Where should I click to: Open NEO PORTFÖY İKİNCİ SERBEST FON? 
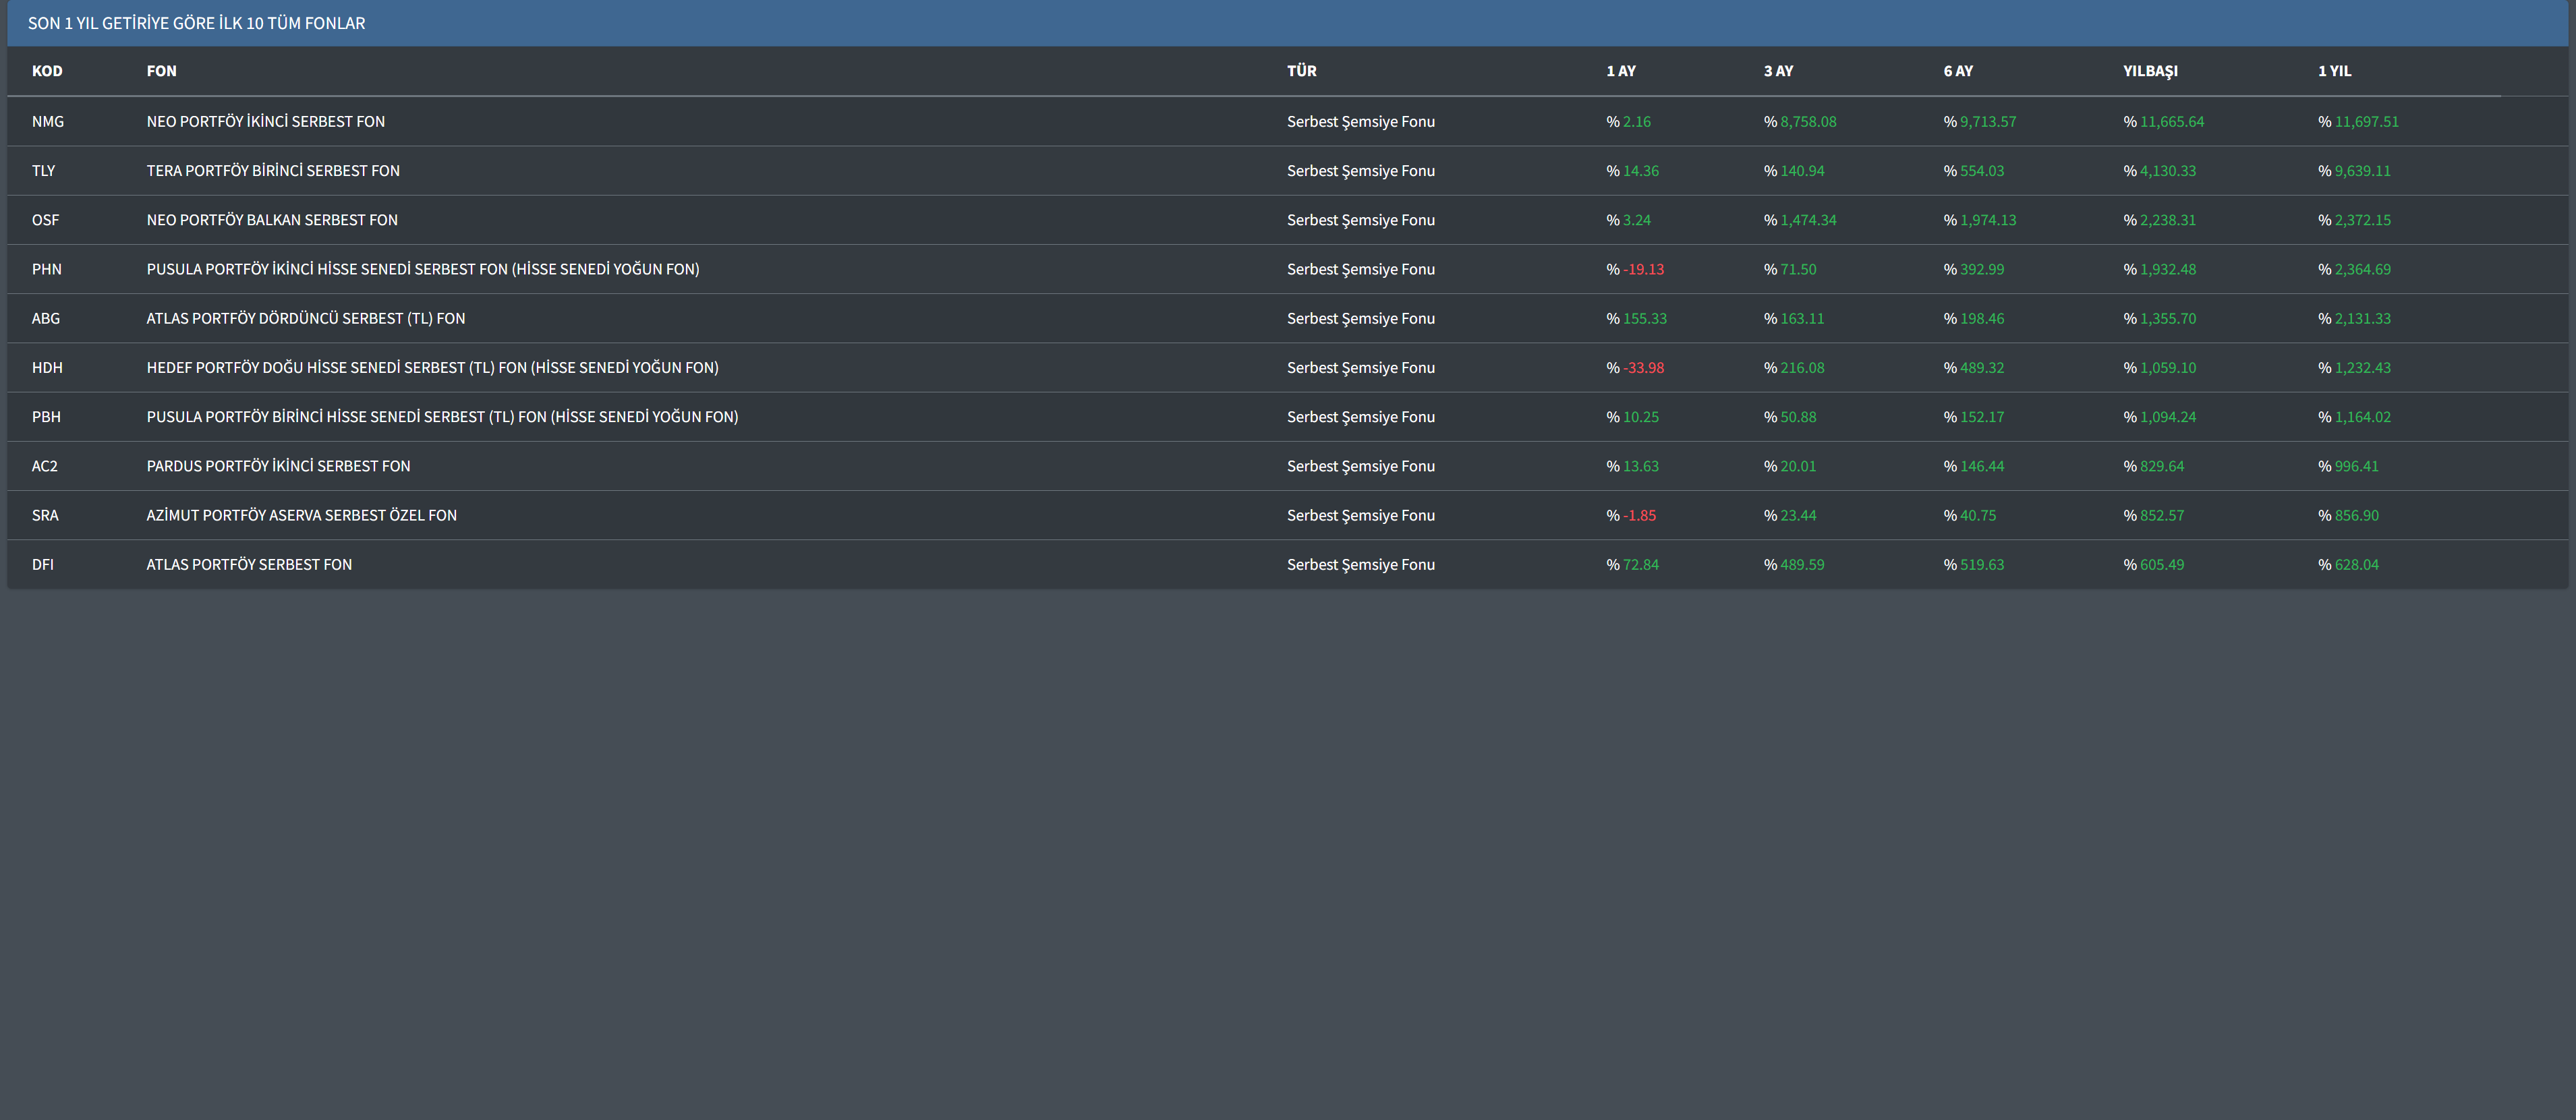pos(265,122)
